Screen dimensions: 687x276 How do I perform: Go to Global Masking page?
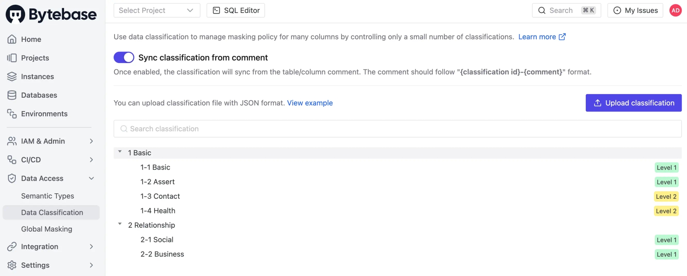point(47,229)
